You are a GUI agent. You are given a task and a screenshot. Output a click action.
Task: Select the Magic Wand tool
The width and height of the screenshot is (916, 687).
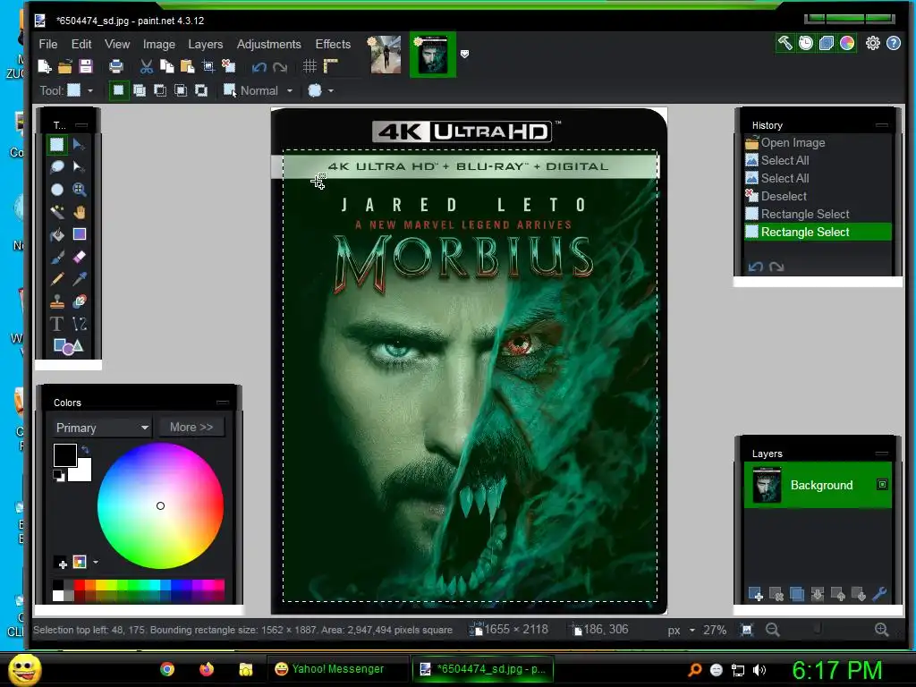pos(56,212)
